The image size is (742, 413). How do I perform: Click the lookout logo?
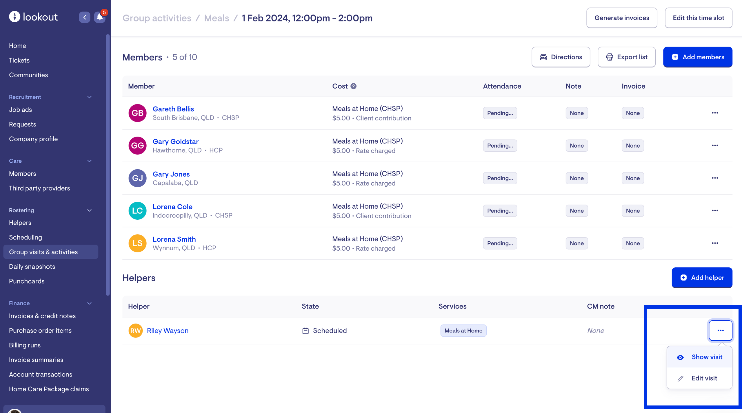33,17
